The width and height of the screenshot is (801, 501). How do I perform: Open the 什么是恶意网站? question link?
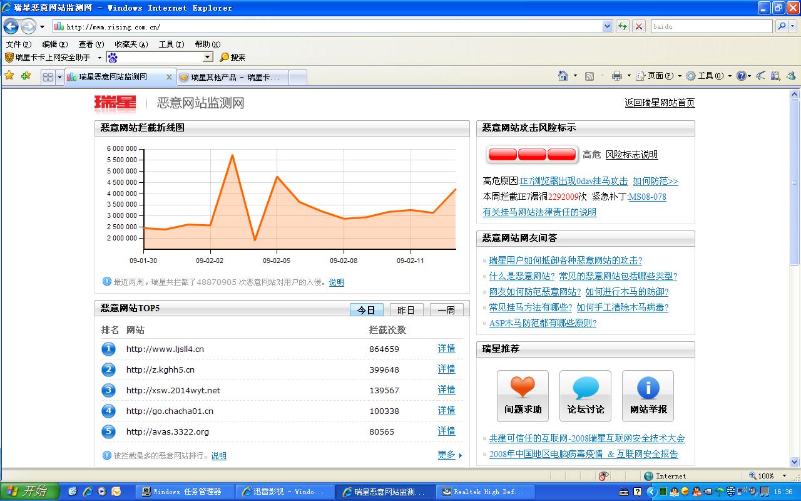522,276
